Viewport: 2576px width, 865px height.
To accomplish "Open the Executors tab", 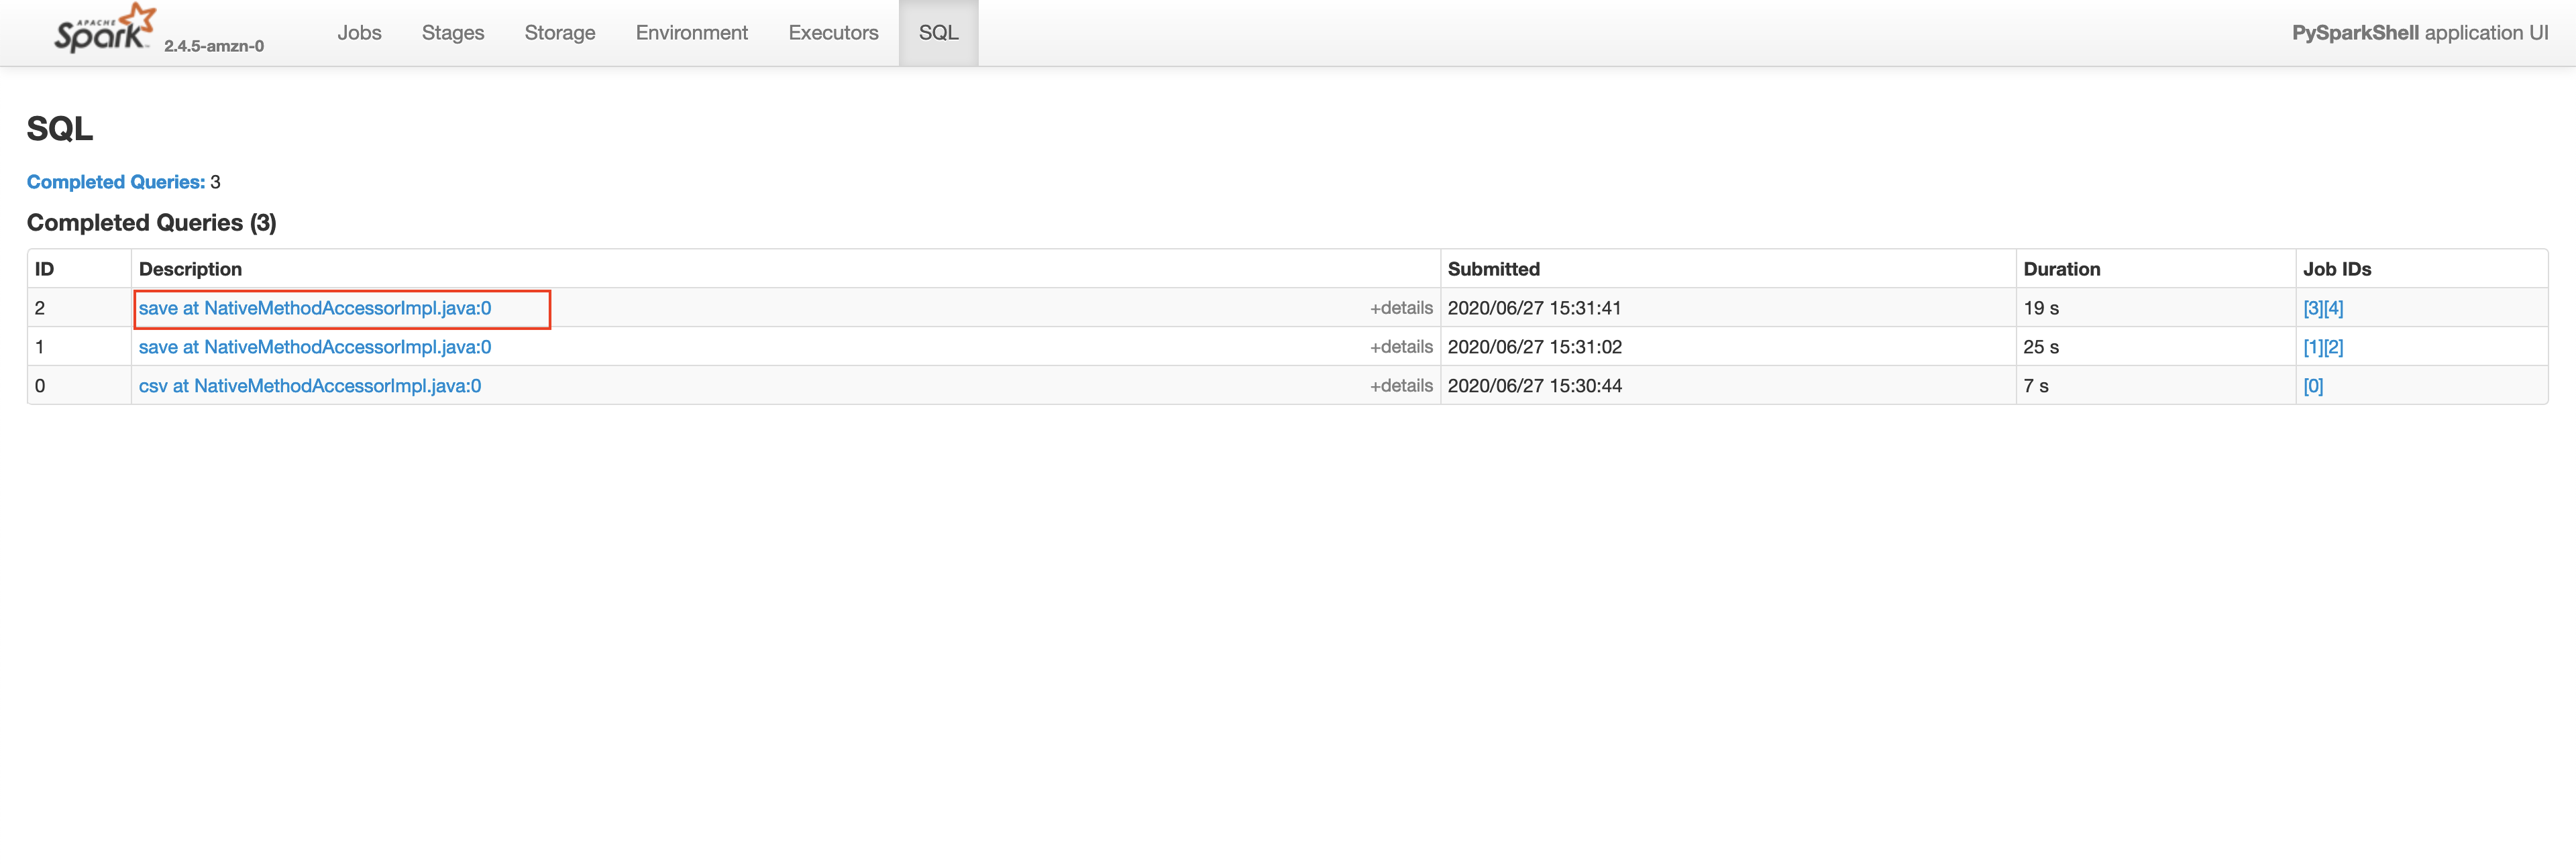I will coord(833,32).
